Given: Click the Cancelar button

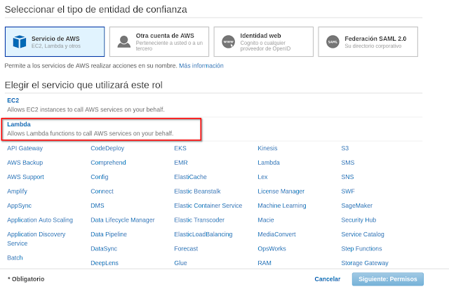Looking at the screenshot, I should 328,279.
